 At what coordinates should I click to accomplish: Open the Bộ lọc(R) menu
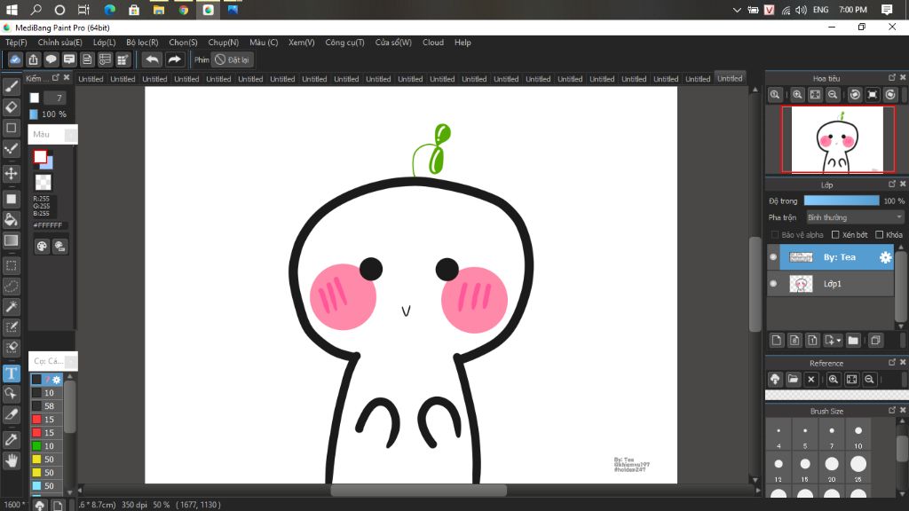click(142, 43)
